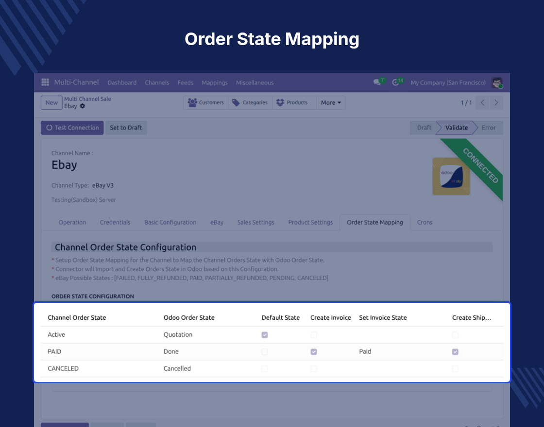This screenshot has height=427, width=544.
Task: Click the Ebay channel name field
Action: coord(64,165)
